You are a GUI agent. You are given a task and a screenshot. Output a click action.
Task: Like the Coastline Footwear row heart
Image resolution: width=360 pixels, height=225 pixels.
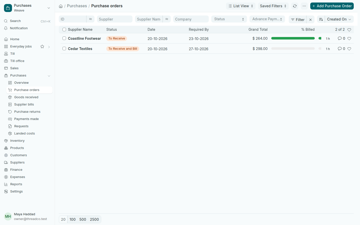pos(349,38)
